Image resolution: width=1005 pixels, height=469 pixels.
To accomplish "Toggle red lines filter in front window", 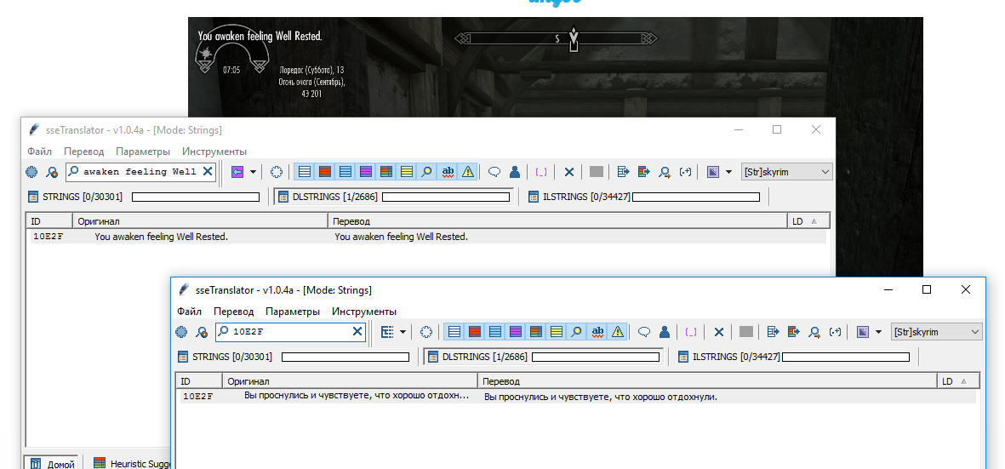I will [474, 332].
